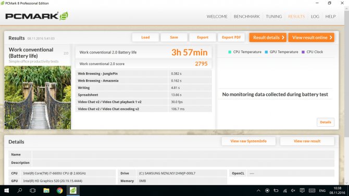Open the Windows Start menu
The image size is (349, 196).
[6, 190]
